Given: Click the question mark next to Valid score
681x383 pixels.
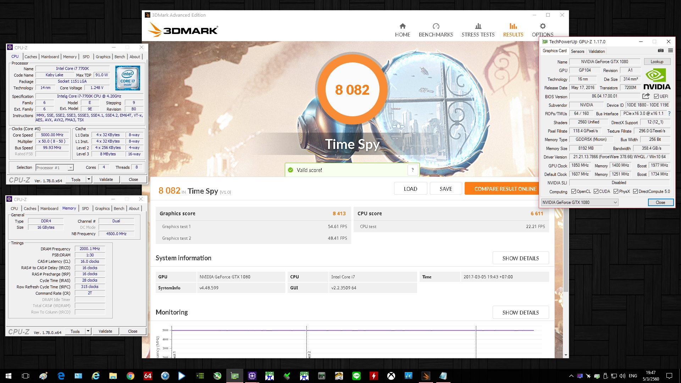Looking at the screenshot, I should tap(413, 170).
